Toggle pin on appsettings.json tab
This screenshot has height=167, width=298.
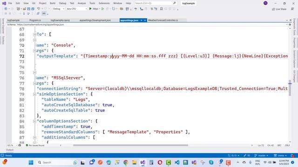[142, 20]
